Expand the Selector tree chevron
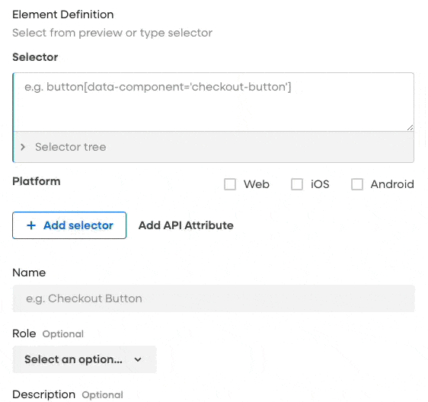428x402 pixels. [23, 147]
